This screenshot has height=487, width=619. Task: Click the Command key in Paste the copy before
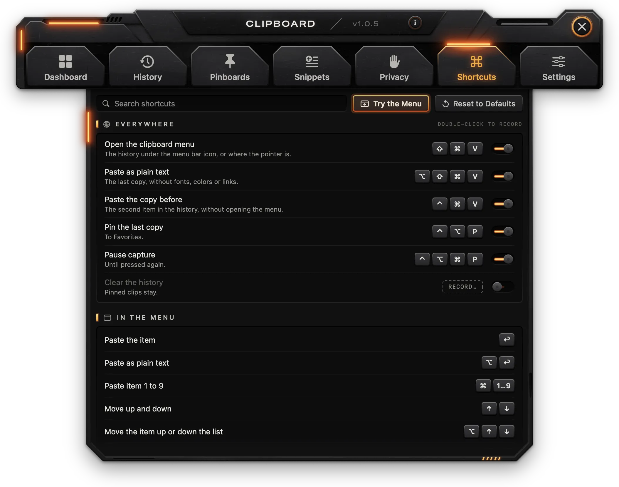(x=457, y=204)
